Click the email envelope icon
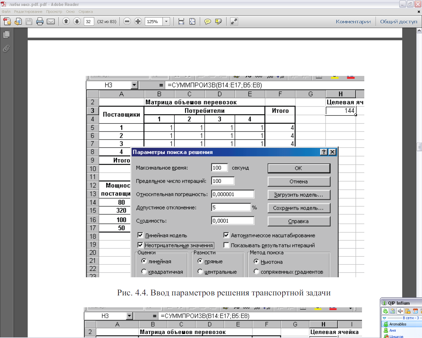 [51, 21]
